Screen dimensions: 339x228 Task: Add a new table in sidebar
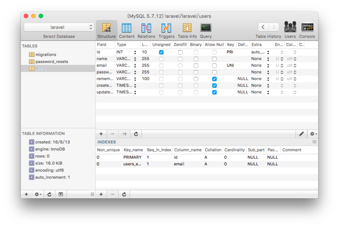click(x=26, y=194)
